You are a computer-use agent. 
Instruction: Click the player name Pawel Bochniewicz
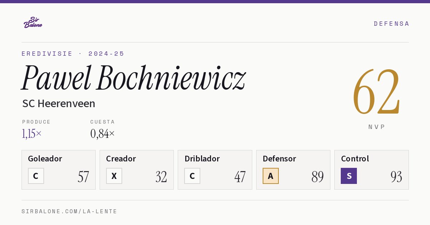pos(133,78)
